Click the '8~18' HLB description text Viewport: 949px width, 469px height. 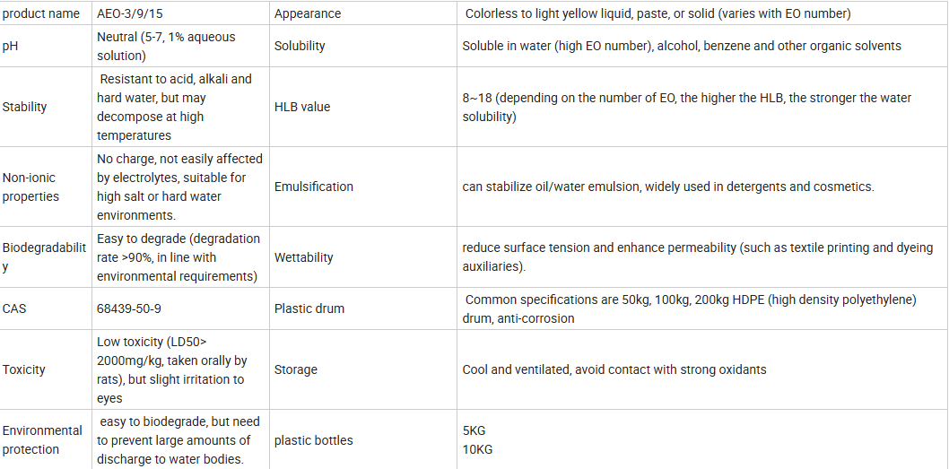pyautogui.click(x=686, y=107)
